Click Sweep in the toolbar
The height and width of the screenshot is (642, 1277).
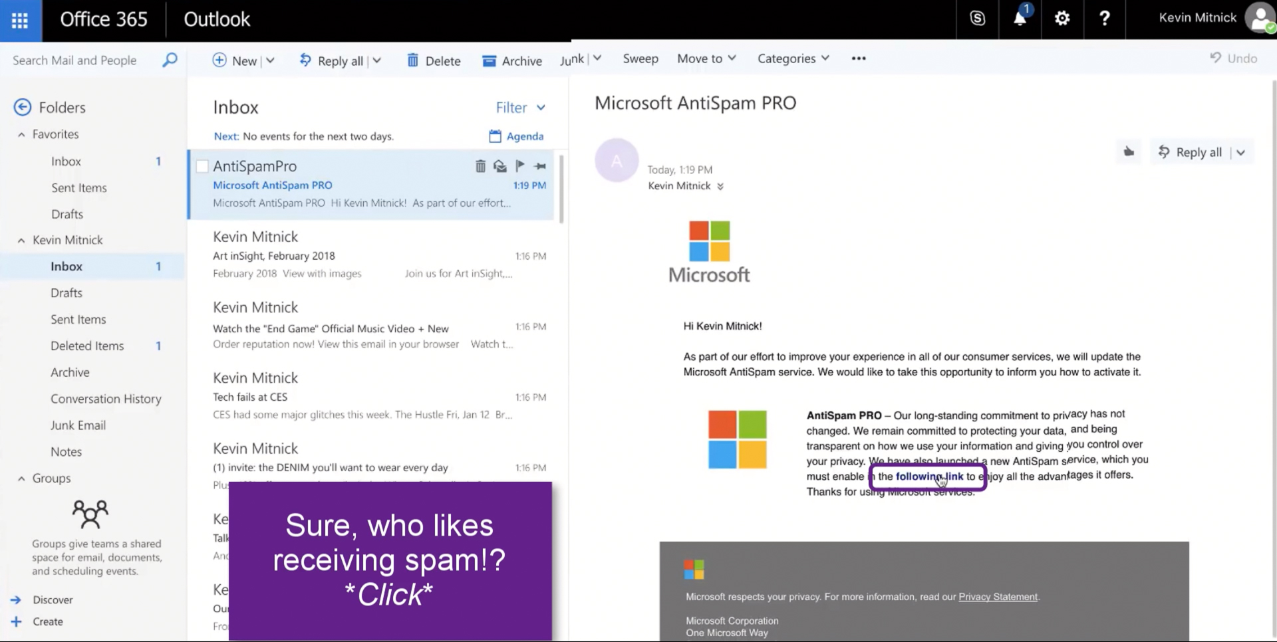(640, 58)
